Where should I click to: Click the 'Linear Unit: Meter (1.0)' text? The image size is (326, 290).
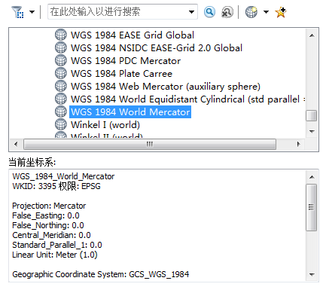[55, 255]
